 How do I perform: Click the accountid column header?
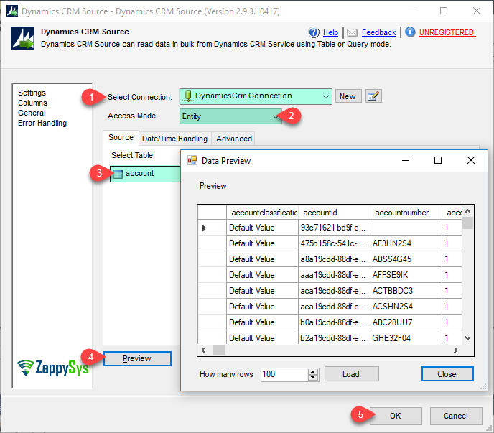pyautogui.click(x=335, y=213)
